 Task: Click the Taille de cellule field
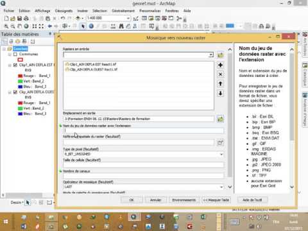(143, 165)
